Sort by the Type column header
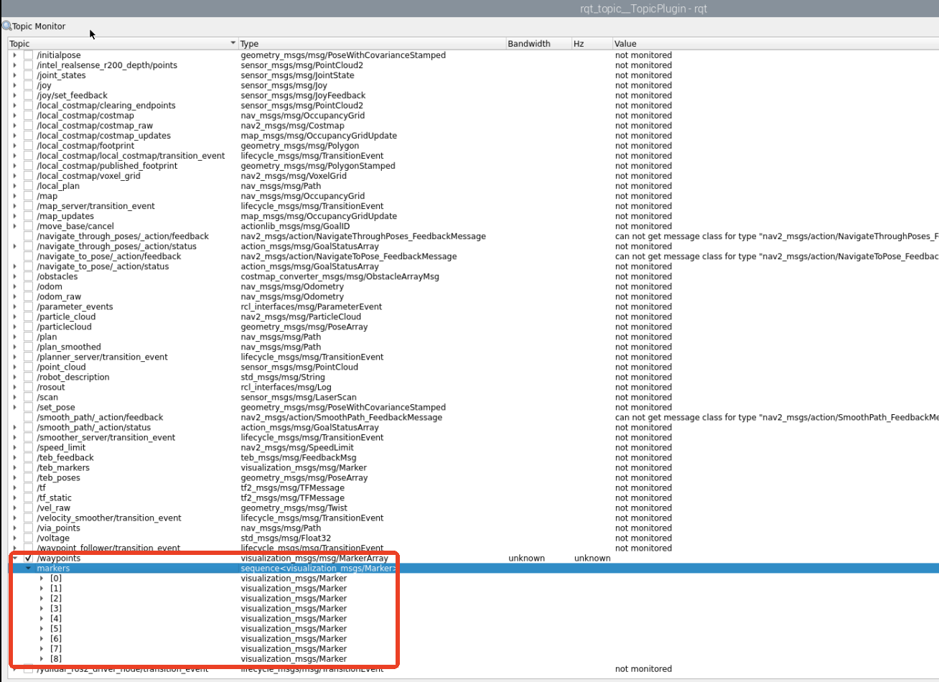 [x=371, y=44]
